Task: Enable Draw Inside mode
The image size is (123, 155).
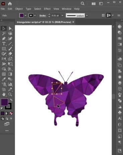Action: (11, 119)
